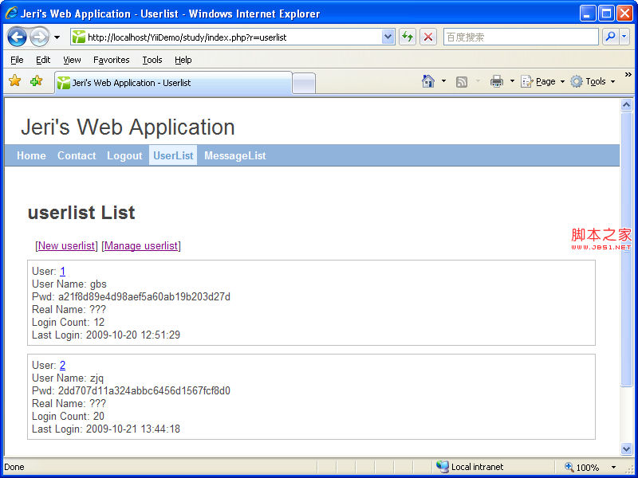Show more toolbar commands via chevron
Image resolution: width=638 pixels, height=478 pixels.
628,75
